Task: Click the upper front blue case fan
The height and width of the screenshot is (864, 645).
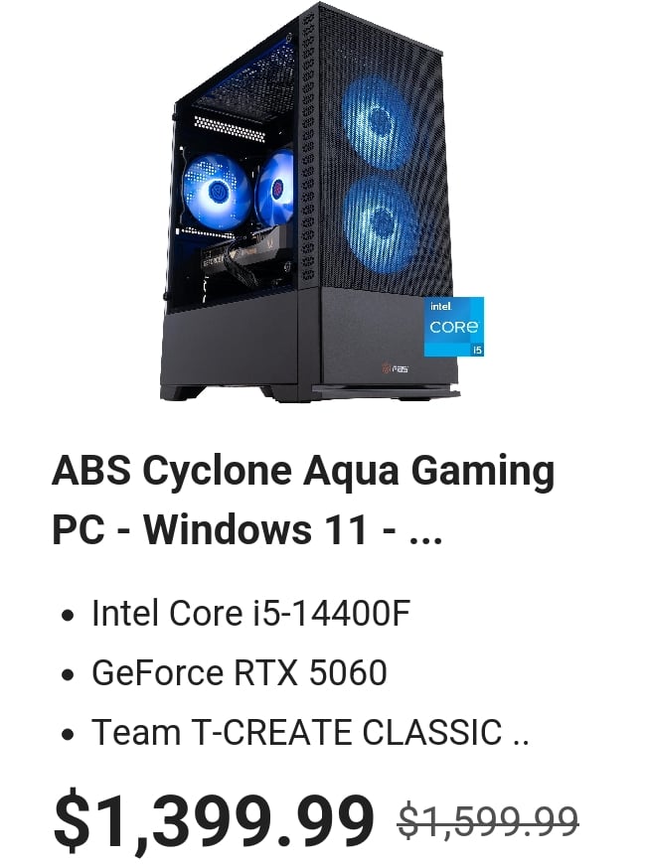Action: point(376,122)
